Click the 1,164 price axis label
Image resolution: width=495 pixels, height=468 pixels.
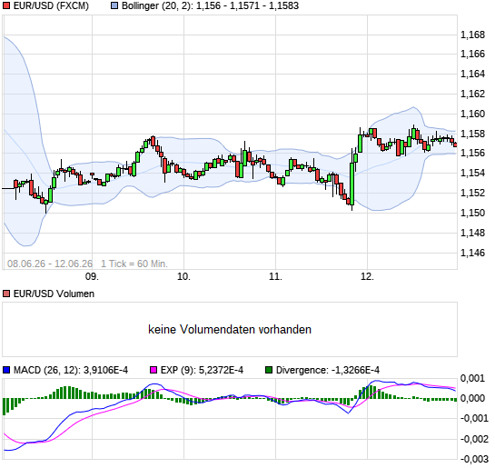pos(472,74)
